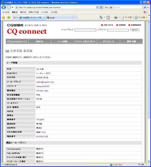Viewport: 151px width, 167px height.
Task: Follow the 会員登録 link
Action: (x=121, y=25)
